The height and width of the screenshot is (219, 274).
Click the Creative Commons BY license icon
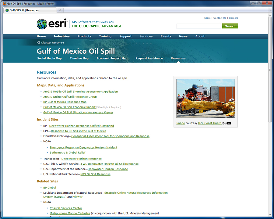pyautogui.click(x=227, y=123)
